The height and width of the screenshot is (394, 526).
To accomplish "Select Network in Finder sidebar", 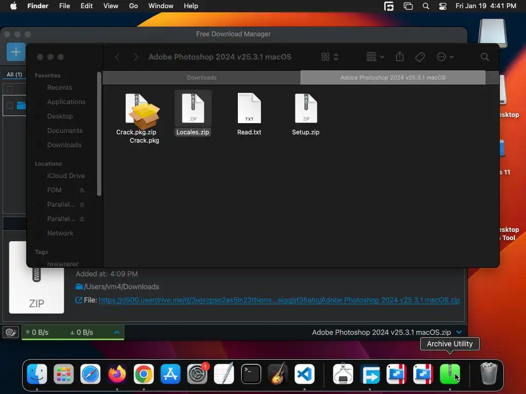I will tap(60, 233).
